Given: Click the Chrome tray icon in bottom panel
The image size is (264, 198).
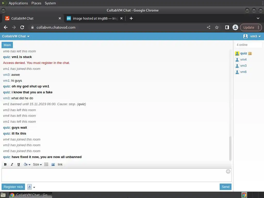Looking at the screenshot, I should [244, 195].
